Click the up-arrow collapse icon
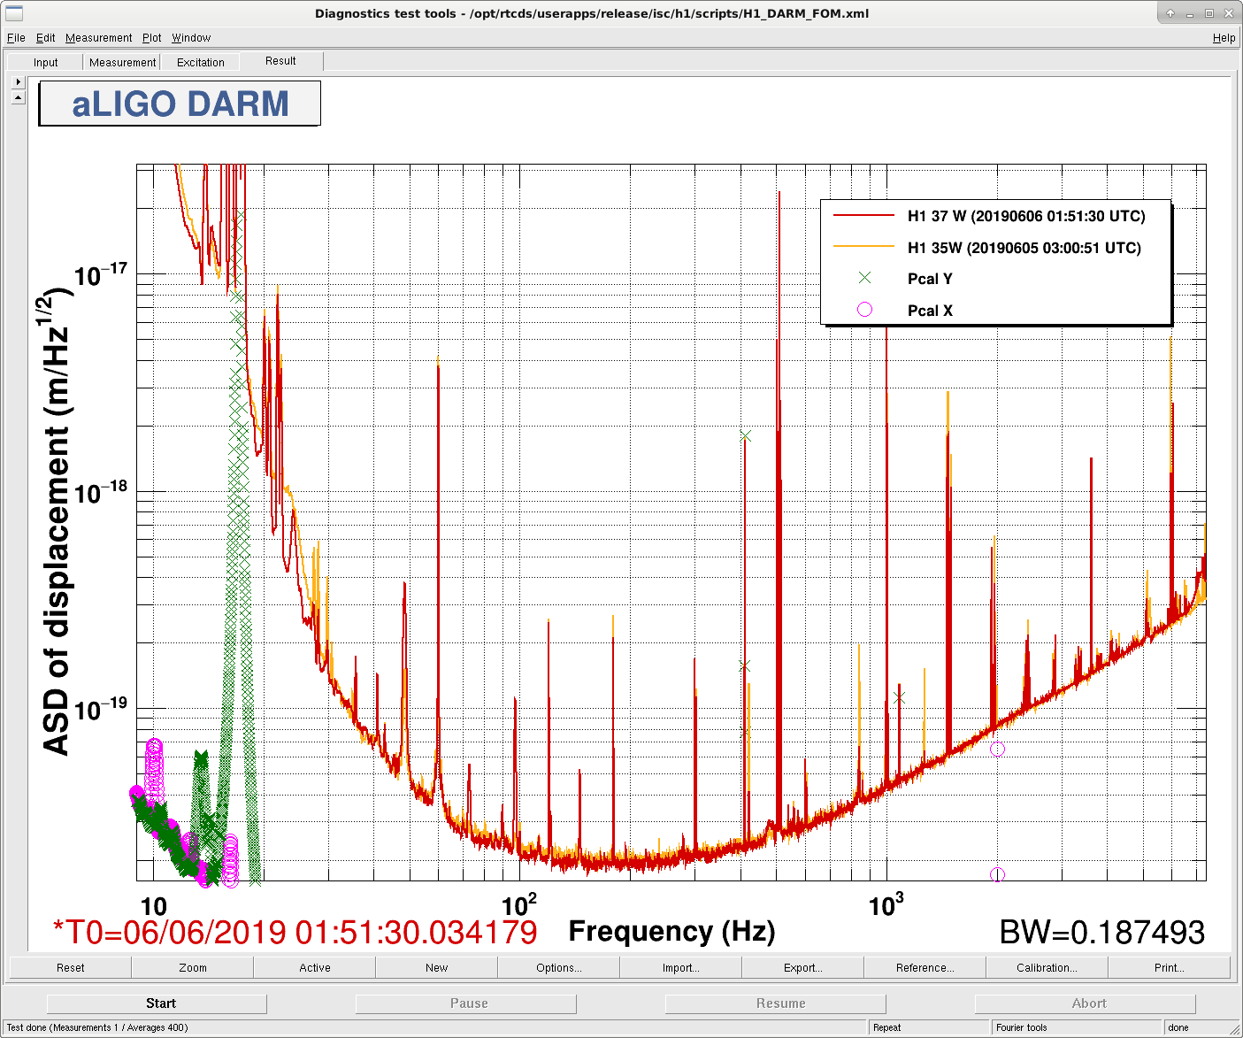This screenshot has height=1038, width=1243. click(18, 97)
